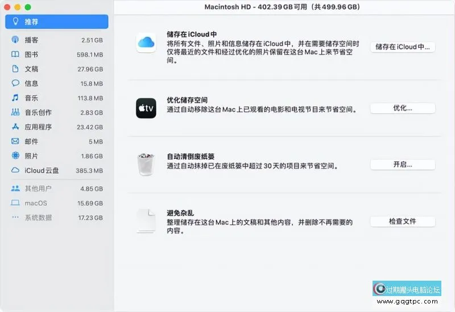
Task: Click the document icon next to 文稿
Action: [x=15, y=69]
